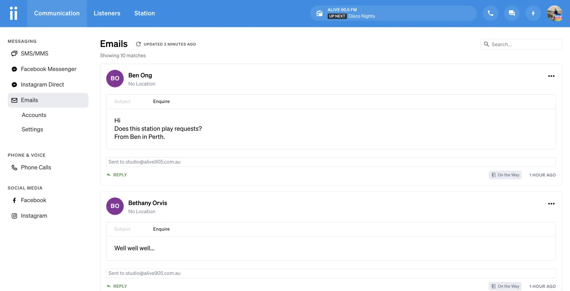
Task: Open Phone Calls section
Action: tap(36, 167)
